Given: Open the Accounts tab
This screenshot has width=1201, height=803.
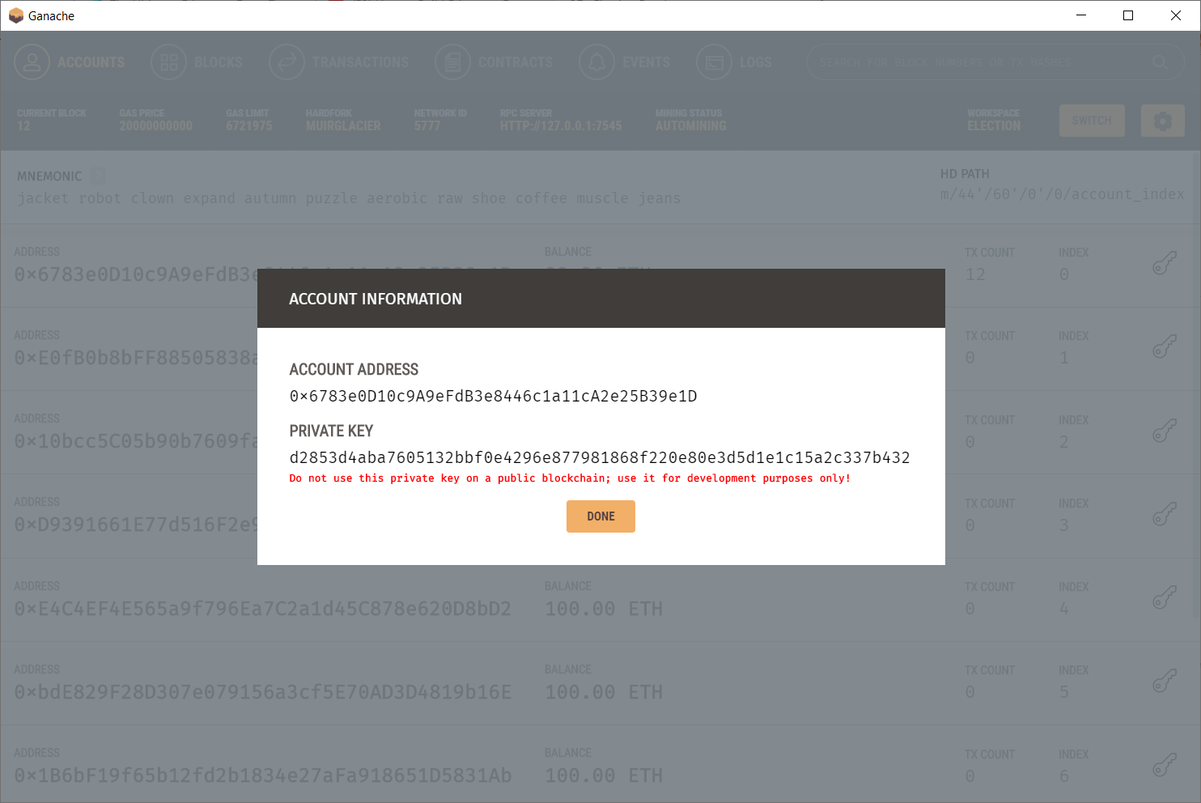Looking at the screenshot, I should [x=70, y=62].
